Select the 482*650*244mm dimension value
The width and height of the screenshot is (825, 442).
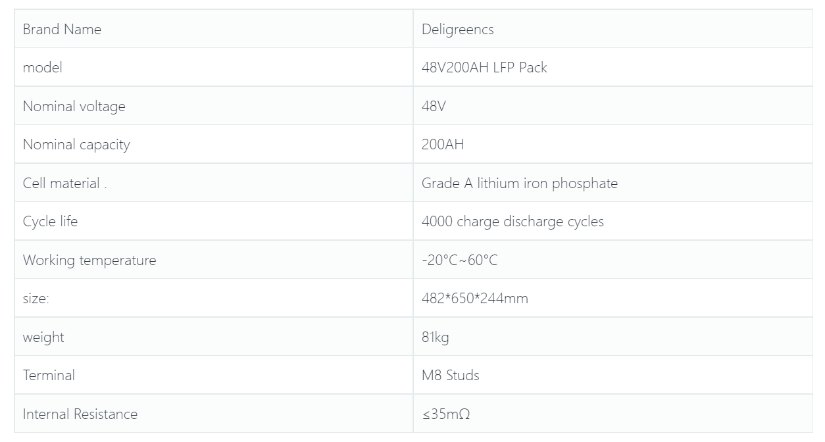click(475, 299)
